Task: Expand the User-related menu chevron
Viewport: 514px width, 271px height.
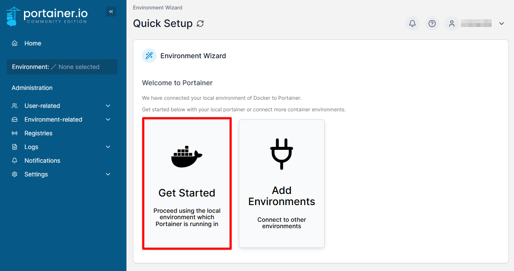Action: (x=108, y=106)
